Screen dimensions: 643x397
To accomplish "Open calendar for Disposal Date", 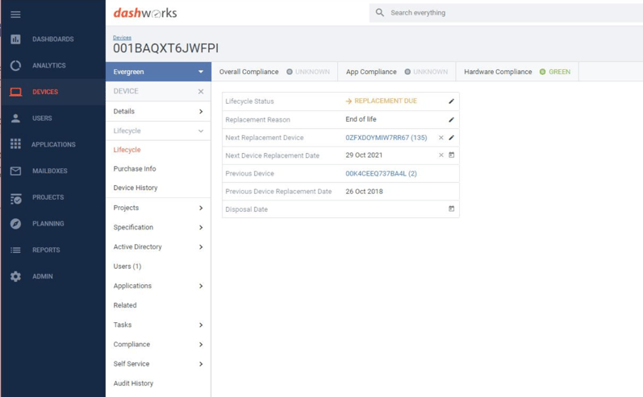I will coord(451,209).
